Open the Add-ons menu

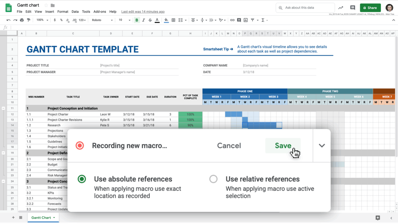click(x=100, y=12)
